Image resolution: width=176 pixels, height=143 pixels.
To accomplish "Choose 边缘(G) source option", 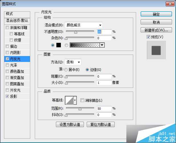I will click(87, 70).
